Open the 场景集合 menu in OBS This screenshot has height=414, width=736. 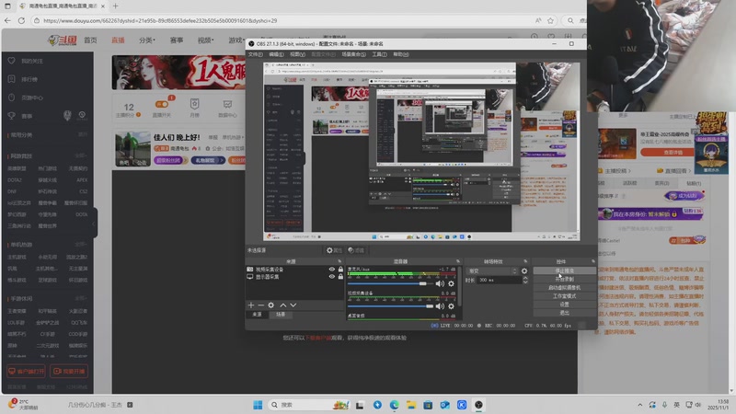click(x=354, y=54)
